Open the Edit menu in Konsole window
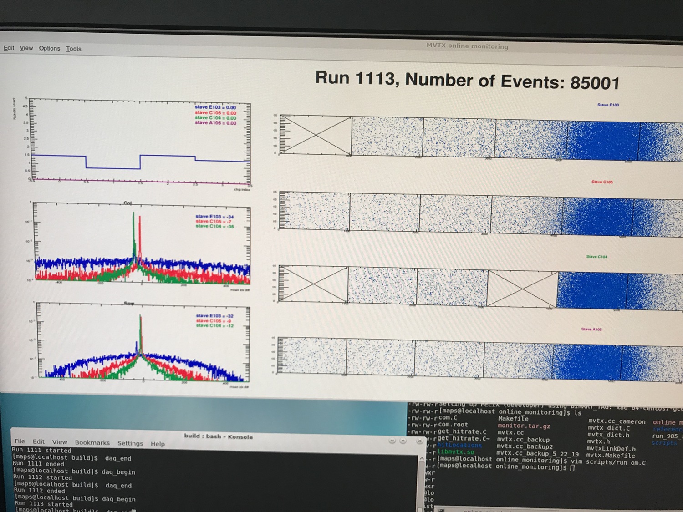The image size is (683, 512). (39, 441)
